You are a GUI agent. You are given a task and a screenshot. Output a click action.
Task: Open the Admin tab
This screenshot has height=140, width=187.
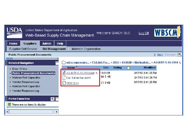47,44
